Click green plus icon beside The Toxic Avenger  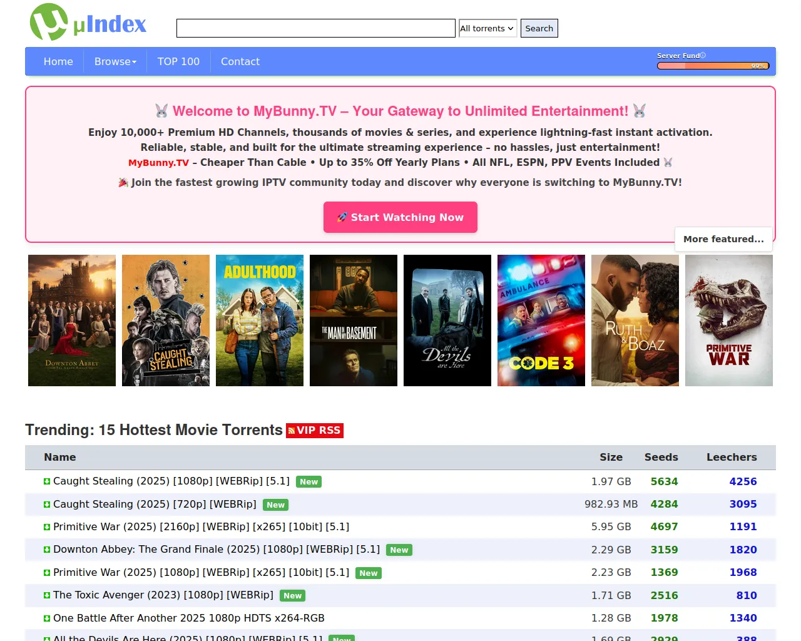(47, 595)
